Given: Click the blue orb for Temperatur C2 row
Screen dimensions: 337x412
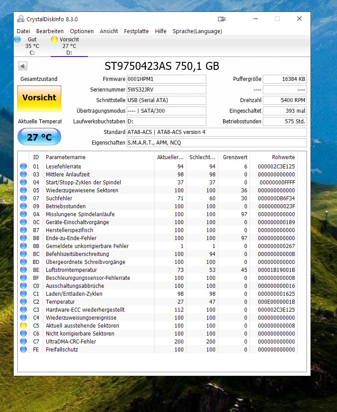Looking at the screenshot, I should coord(23,301).
